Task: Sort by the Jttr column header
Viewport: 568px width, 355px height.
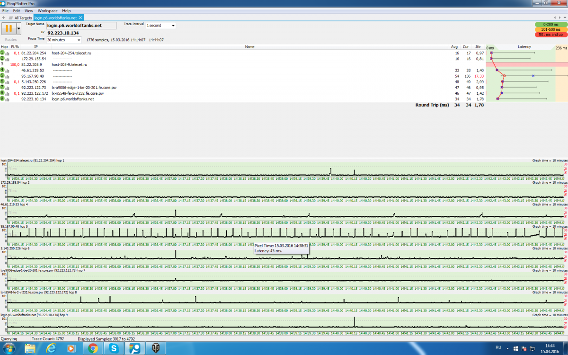Action: pyautogui.click(x=478, y=47)
